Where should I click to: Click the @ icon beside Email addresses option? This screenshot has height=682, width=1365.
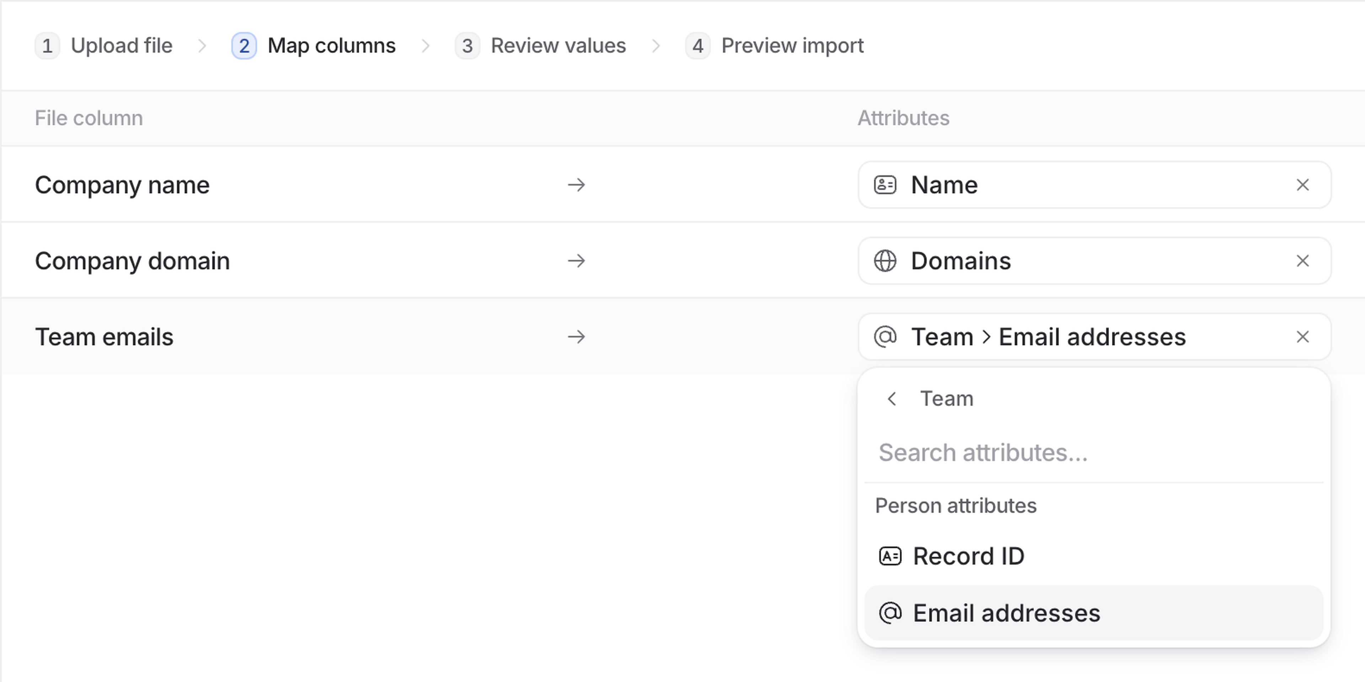click(x=890, y=613)
